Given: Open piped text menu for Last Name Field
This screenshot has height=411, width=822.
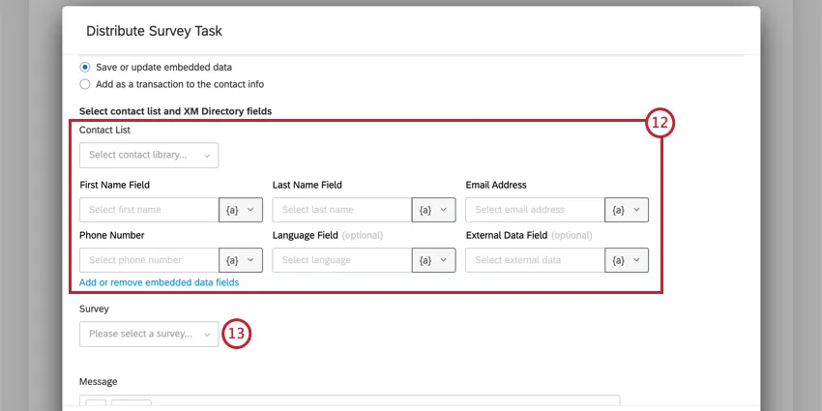Looking at the screenshot, I should click(433, 210).
